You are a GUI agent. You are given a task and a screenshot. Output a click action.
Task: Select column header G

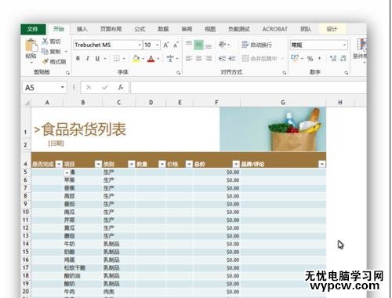[283, 103]
